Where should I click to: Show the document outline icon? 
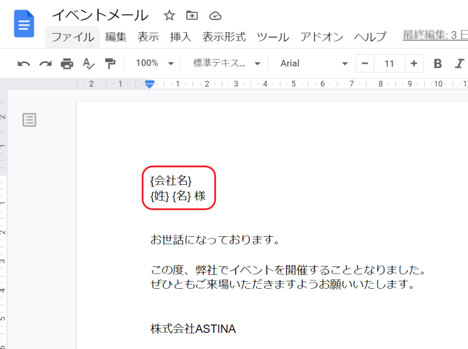tap(29, 120)
